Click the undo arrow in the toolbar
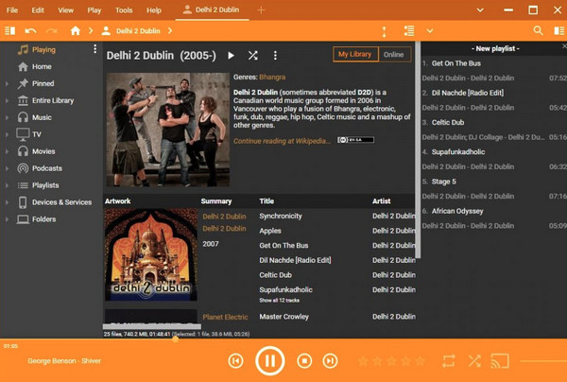567x382 pixels. (x=30, y=30)
